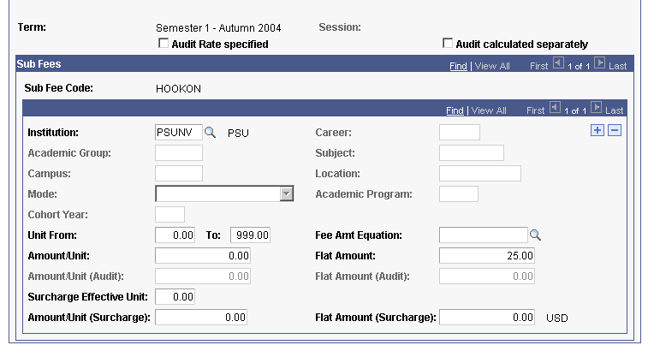The image size is (648, 351).
Task: Tick Audit calculated separately checkbox
Action: [448, 43]
